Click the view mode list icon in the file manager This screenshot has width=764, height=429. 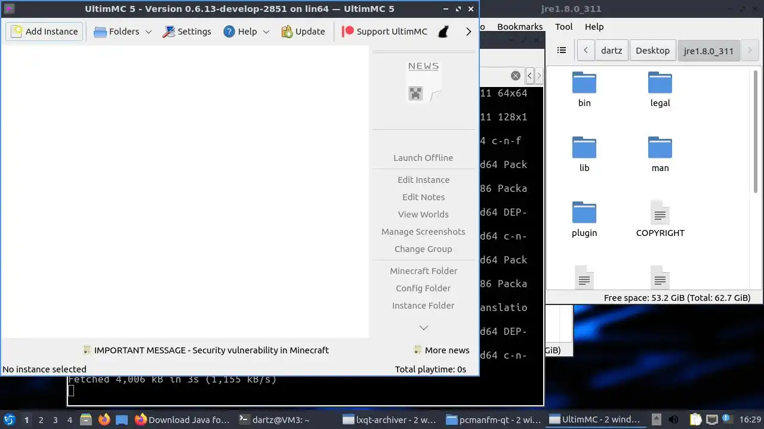(x=561, y=51)
